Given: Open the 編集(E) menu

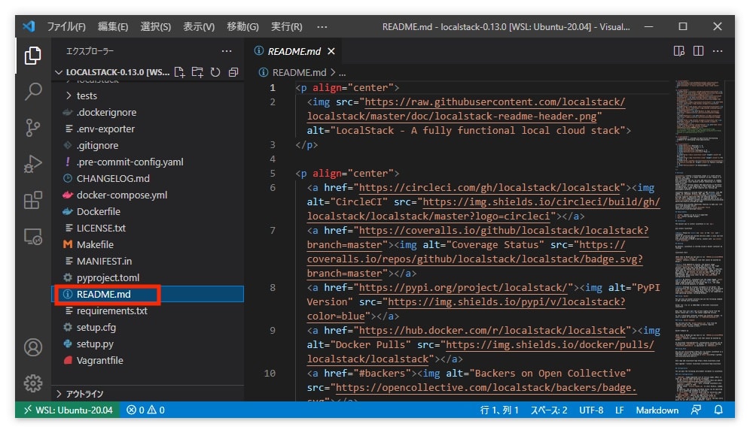Looking at the screenshot, I should click(113, 27).
